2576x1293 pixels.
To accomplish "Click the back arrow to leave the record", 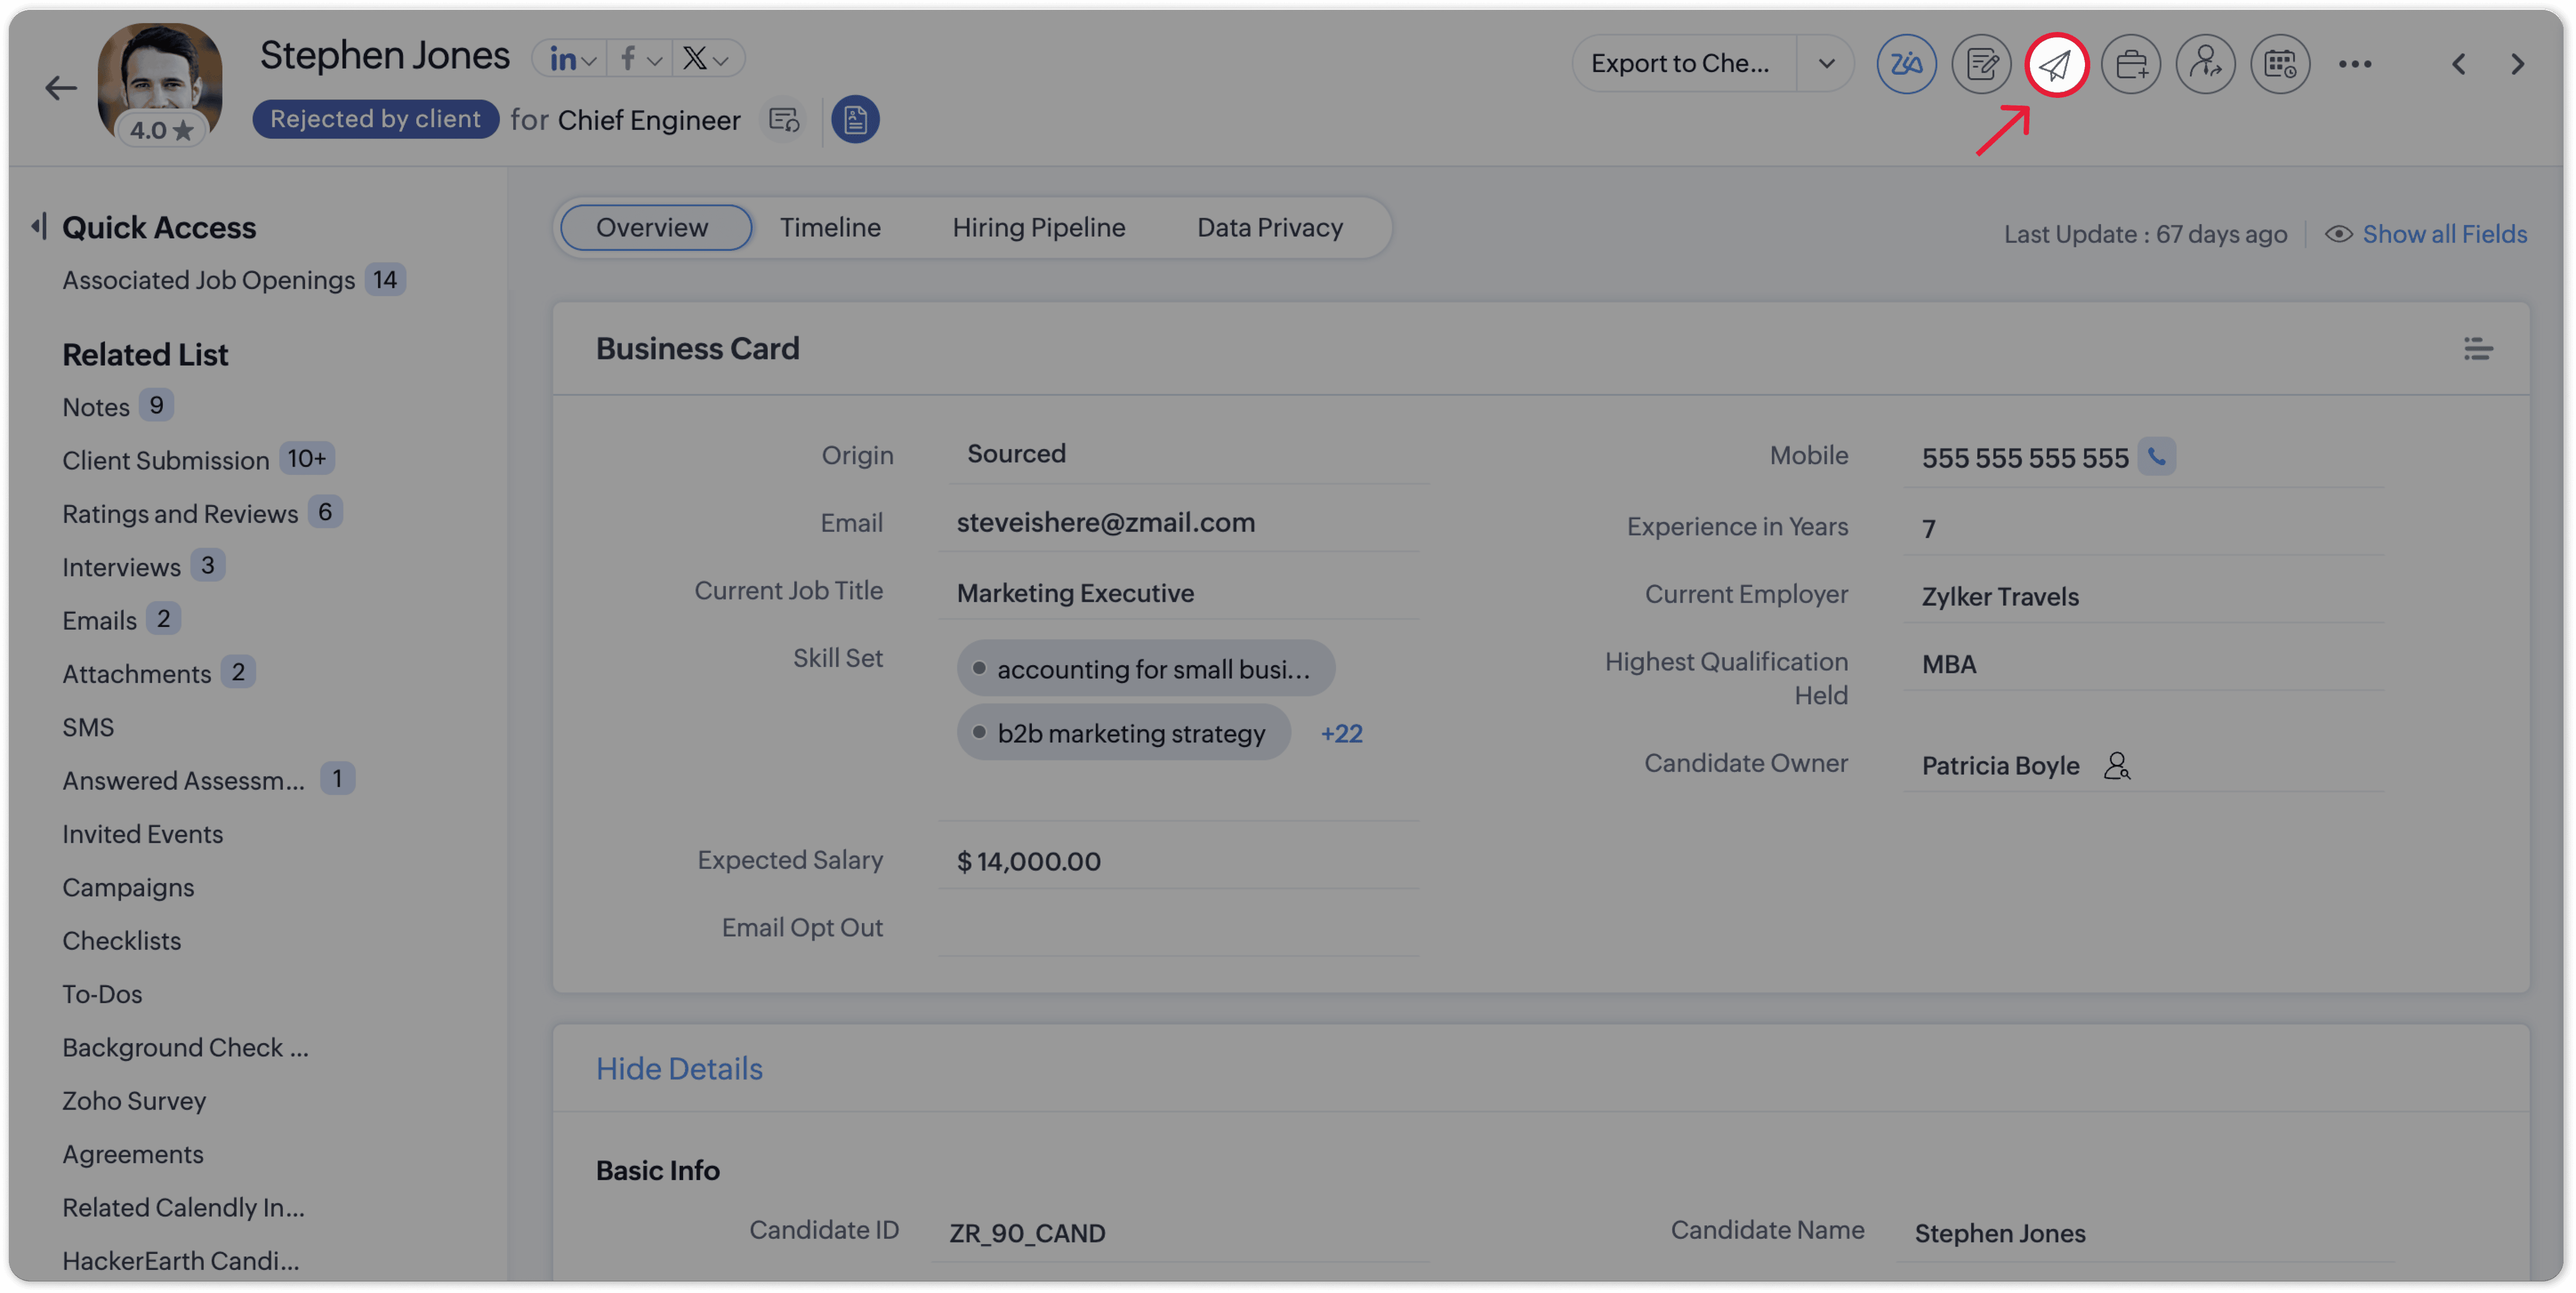I will pos(61,88).
